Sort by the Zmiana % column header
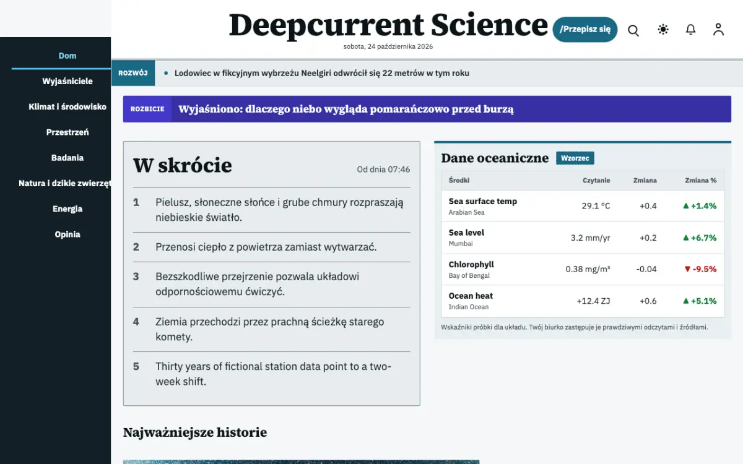Viewport: 743px width, 464px height. coord(700,180)
